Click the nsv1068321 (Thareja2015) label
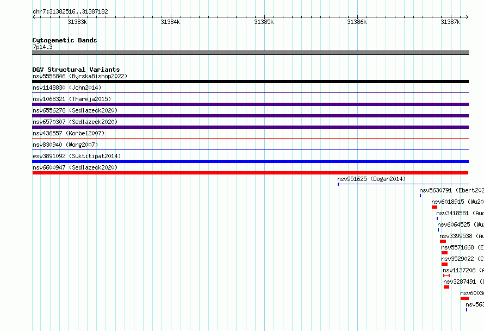This screenshot has width=484, height=331. point(72,99)
